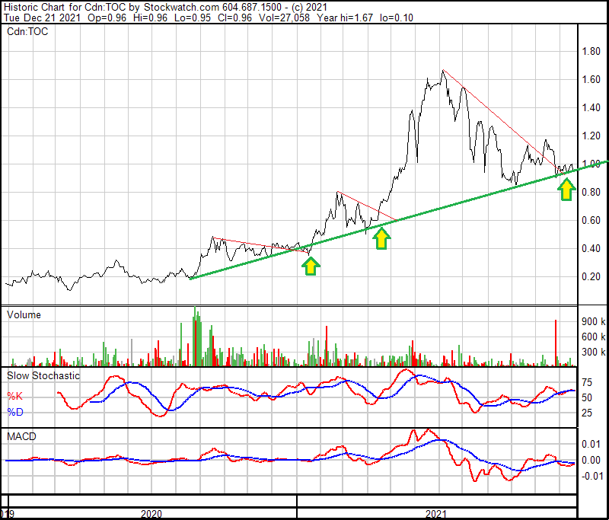Click the blue %D legend label

15,412
